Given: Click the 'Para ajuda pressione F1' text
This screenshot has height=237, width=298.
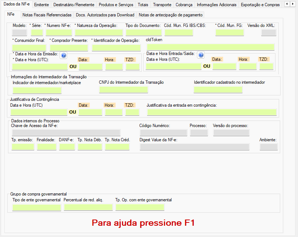Looking at the screenshot, I should click(143, 223).
